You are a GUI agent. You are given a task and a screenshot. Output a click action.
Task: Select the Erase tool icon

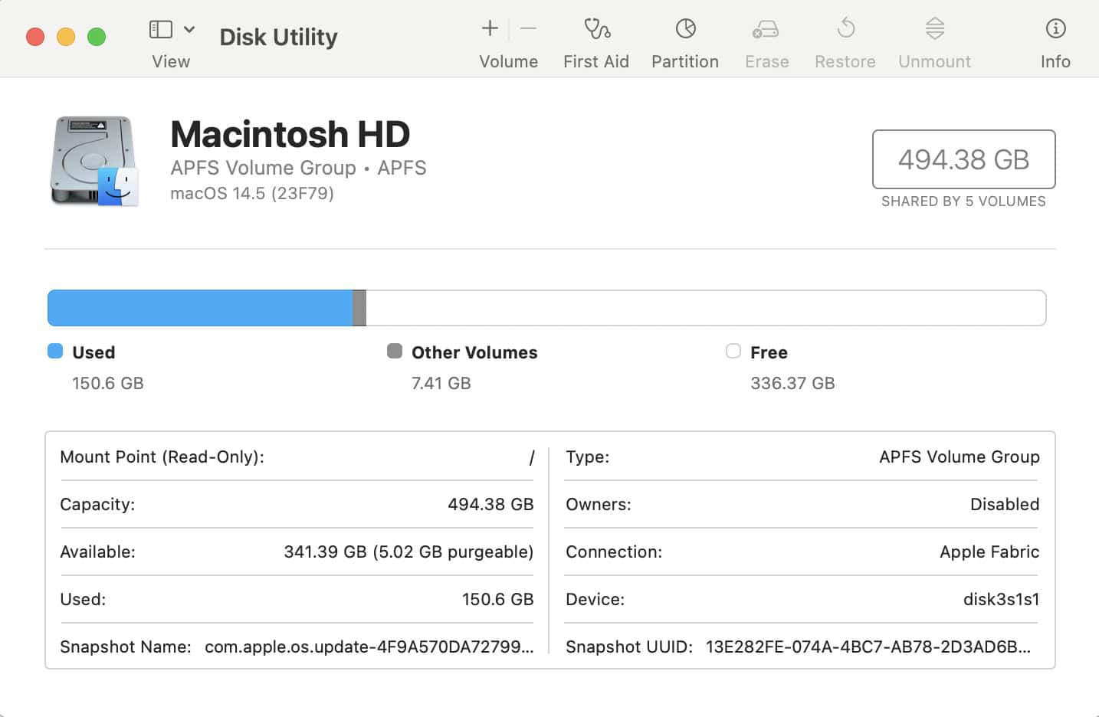click(x=766, y=31)
